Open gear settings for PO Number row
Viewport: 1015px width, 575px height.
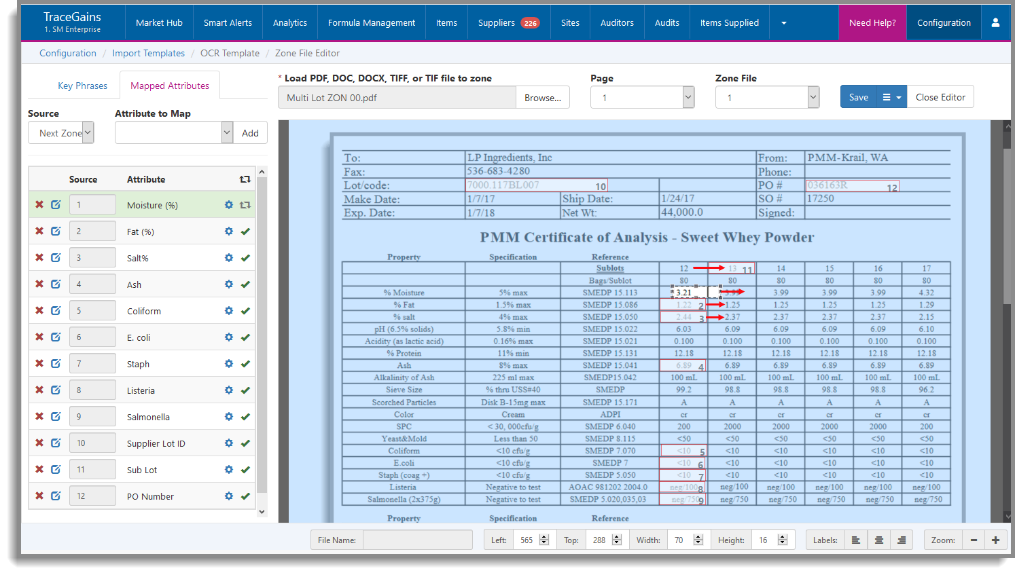(x=229, y=496)
